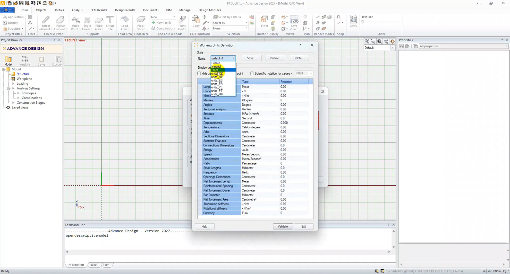Select the Workplane tree item
510x274 pixels.
tap(24, 79)
